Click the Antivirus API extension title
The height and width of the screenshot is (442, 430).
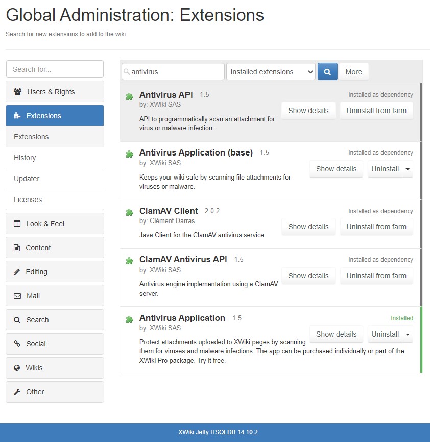[166, 95]
